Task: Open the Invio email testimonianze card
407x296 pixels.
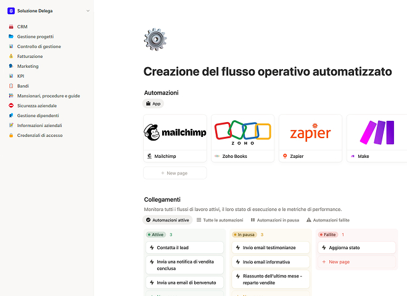Action: (x=271, y=248)
